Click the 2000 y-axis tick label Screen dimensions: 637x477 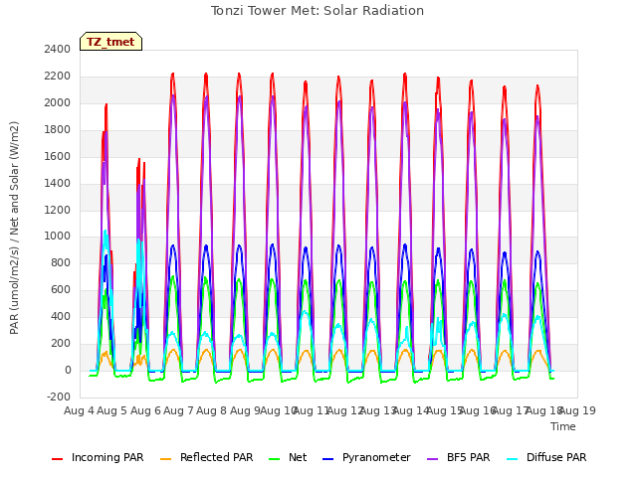tap(58, 102)
